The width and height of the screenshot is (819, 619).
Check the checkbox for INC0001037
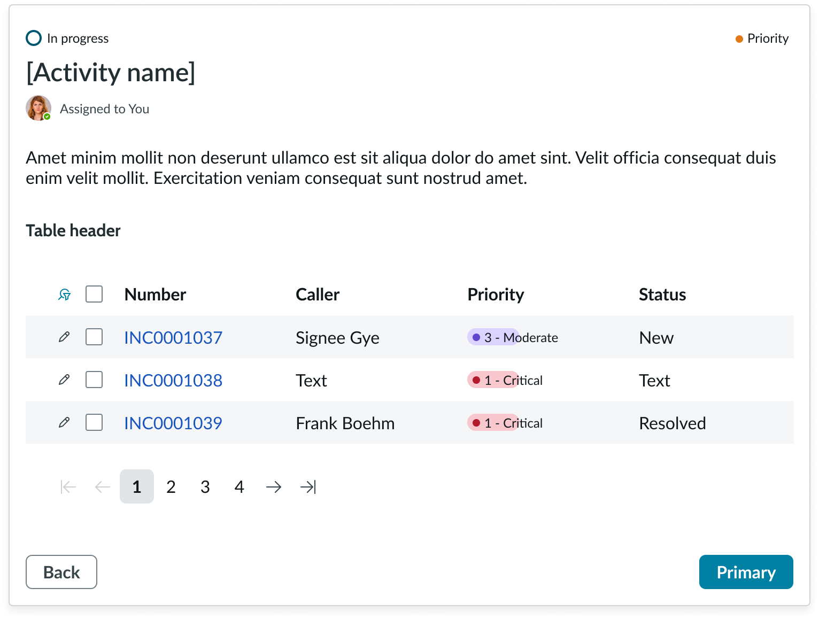tap(94, 337)
